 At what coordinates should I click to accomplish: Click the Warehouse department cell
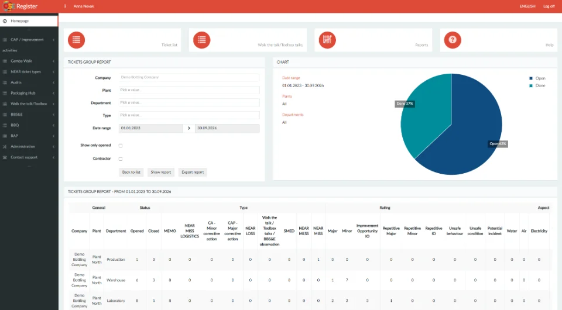[x=116, y=280]
